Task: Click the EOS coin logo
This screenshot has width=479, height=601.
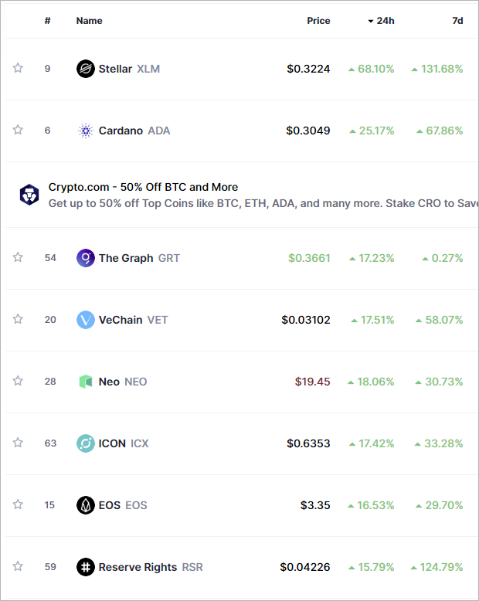Action: [86, 505]
